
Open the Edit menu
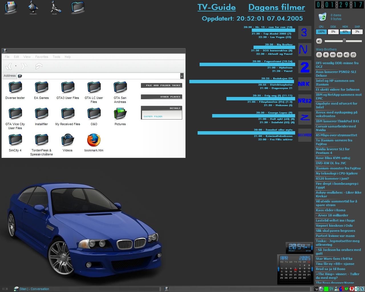[17, 57]
